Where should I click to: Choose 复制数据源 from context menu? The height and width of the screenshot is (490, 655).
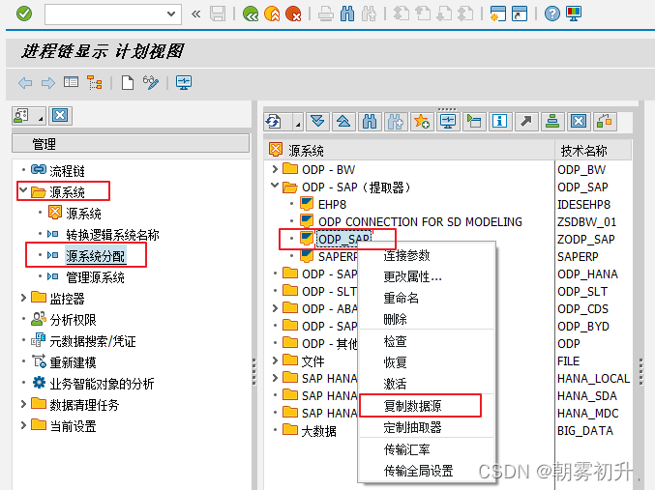pos(412,406)
